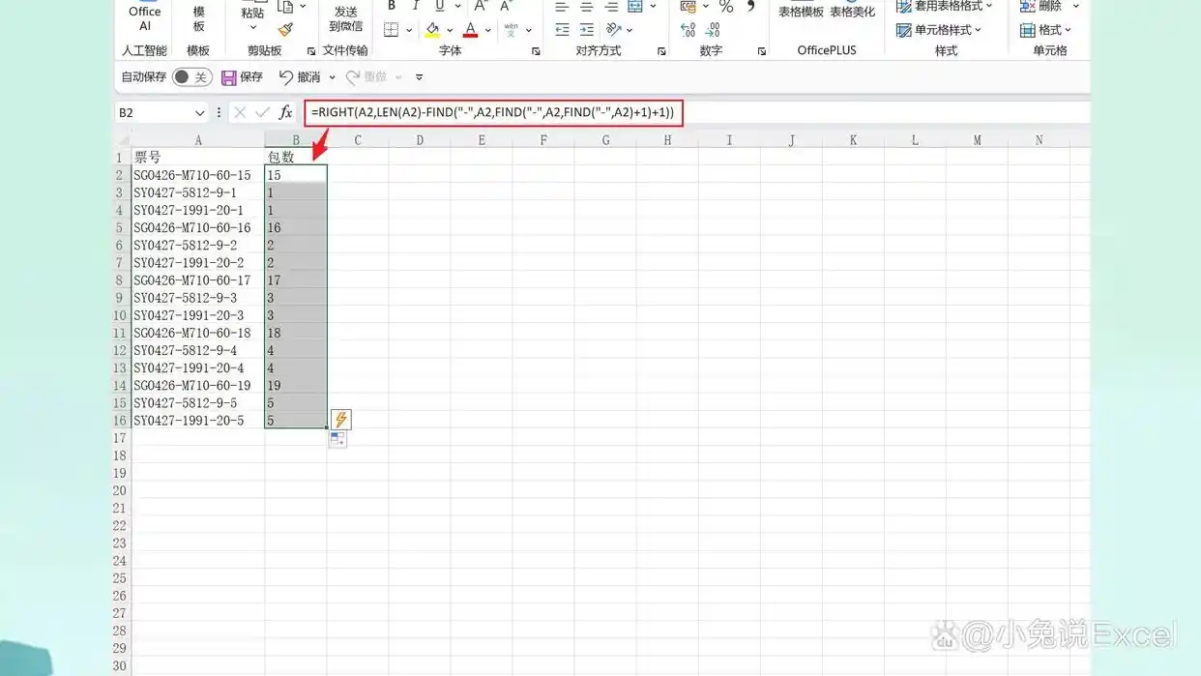Center align text
1201x676 pixels.
(586, 7)
